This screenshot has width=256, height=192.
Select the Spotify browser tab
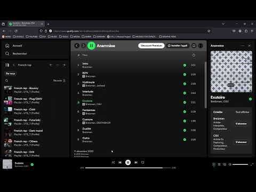click(x=26, y=24)
